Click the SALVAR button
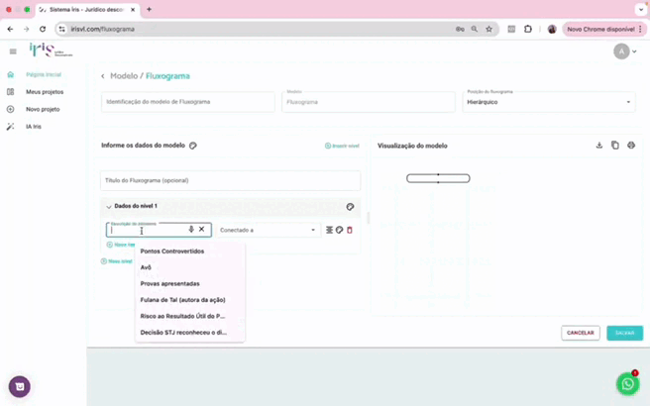Screen dimensions: 650x406 click(624, 333)
